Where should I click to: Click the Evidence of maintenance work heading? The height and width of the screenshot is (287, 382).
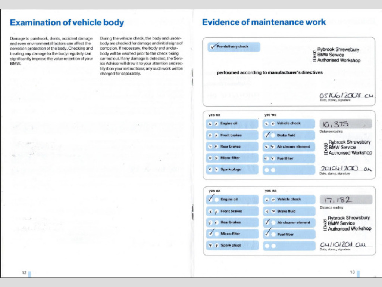click(264, 22)
